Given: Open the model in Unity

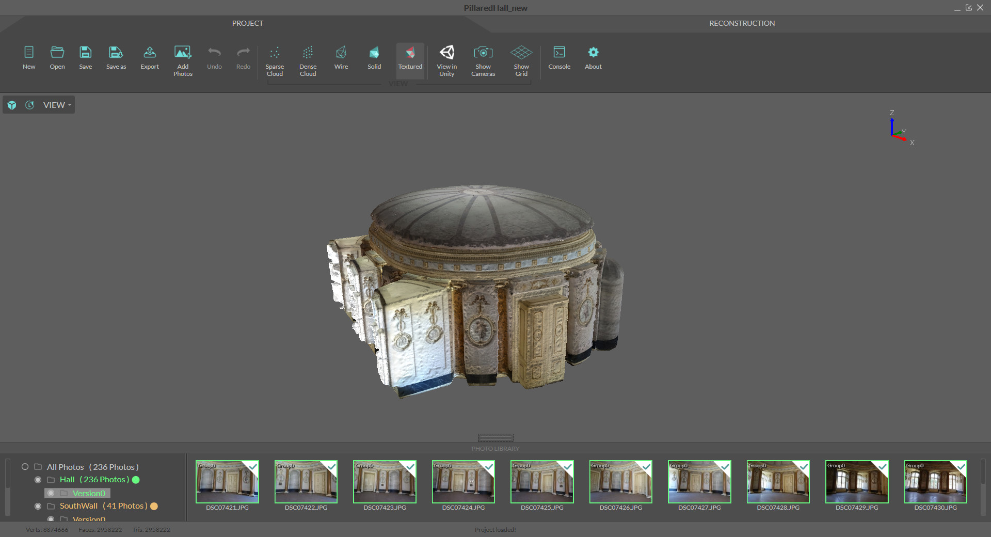Looking at the screenshot, I should pos(446,59).
